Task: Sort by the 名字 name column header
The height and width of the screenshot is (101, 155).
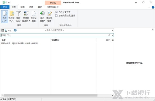Action: 26,40
